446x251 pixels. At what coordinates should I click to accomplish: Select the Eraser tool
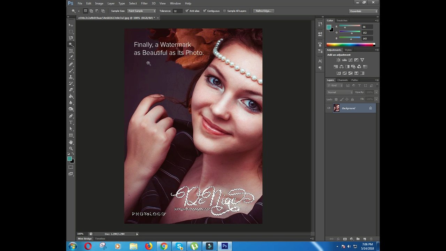[71, 90]
